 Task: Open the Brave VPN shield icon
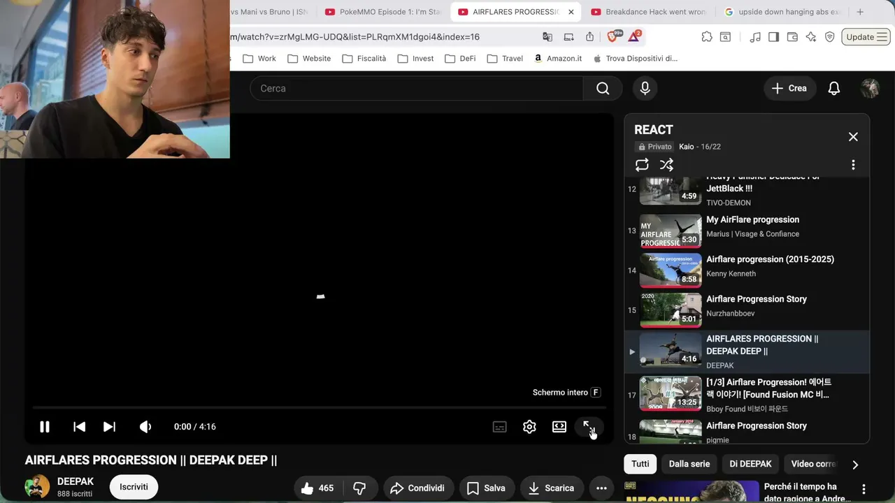(830, 37)
